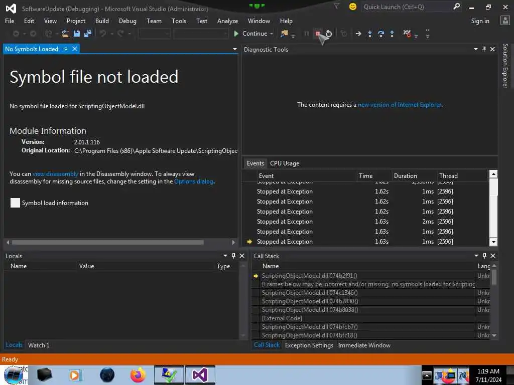
Task: Click the Continue button label
Action: tap(254, 34)
